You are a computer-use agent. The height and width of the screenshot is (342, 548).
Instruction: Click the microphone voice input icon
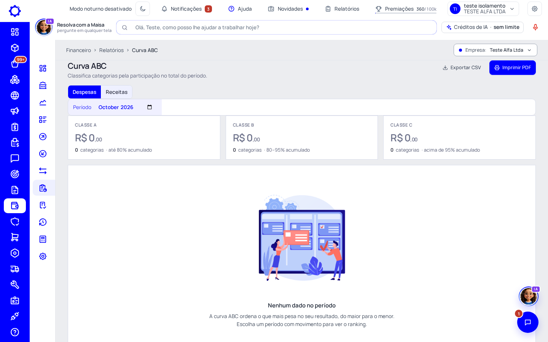[535, 27]
